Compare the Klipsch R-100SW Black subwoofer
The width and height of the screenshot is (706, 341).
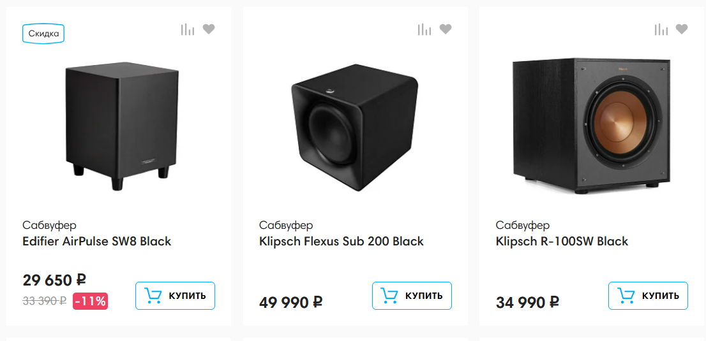pos(661,29)
